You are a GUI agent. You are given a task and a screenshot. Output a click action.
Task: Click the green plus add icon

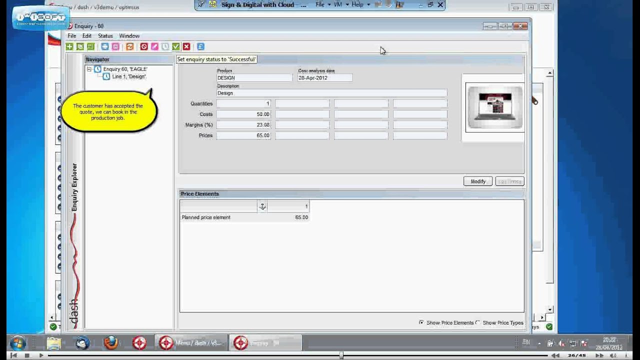pyautogui.click(x=69, y=46)
